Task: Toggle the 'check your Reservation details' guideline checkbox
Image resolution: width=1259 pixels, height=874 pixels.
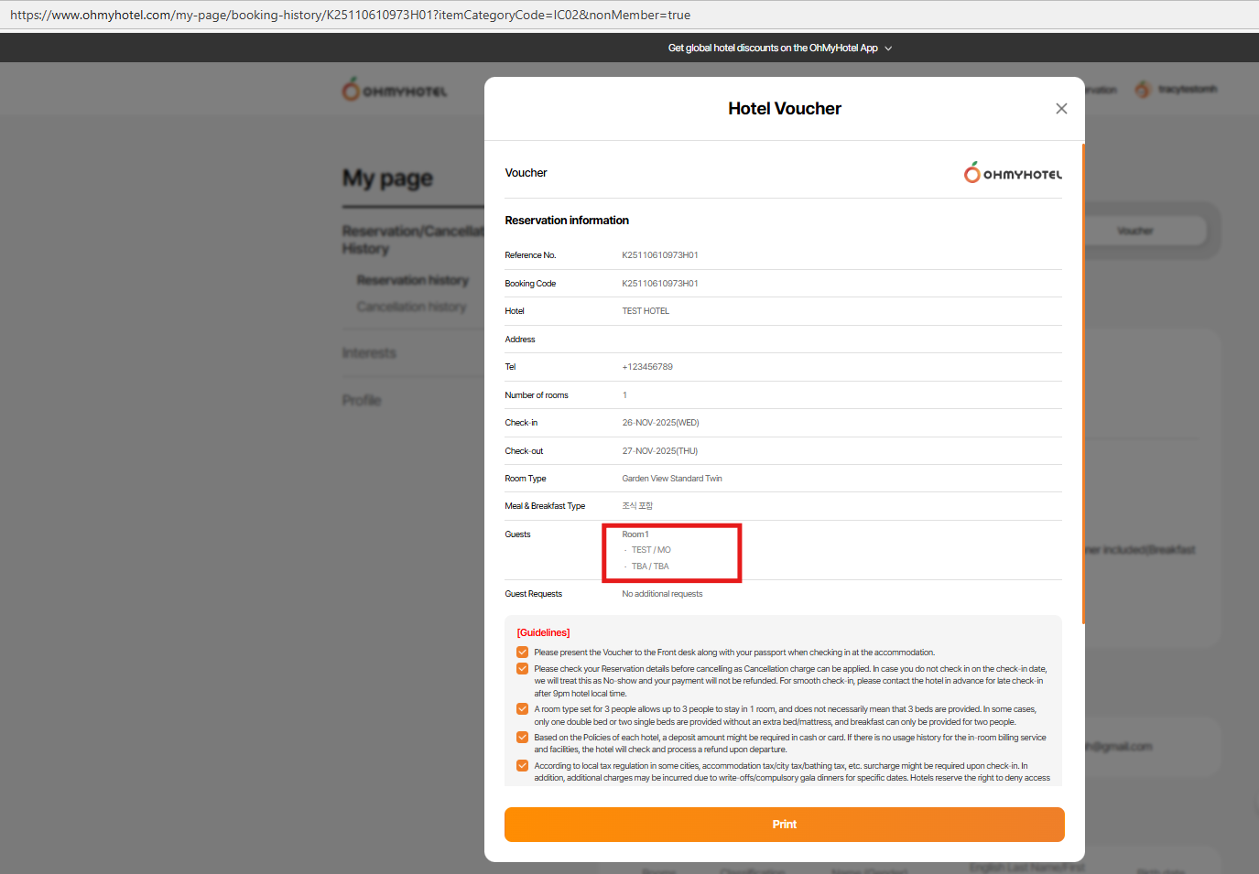Action: [x=522, y=669]
